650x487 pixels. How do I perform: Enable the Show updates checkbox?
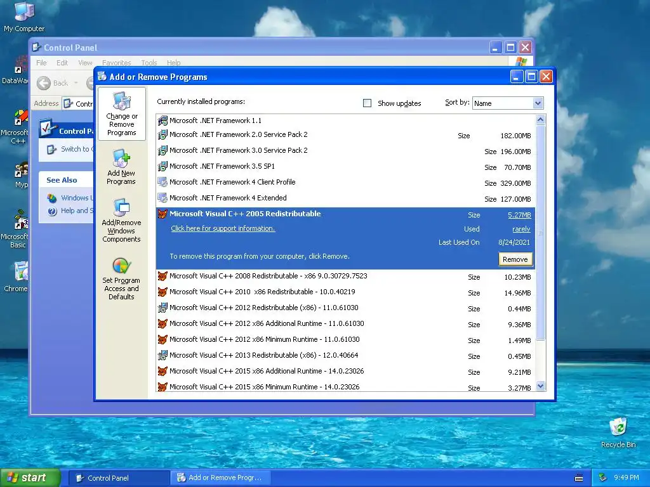(x=368, y=103)
